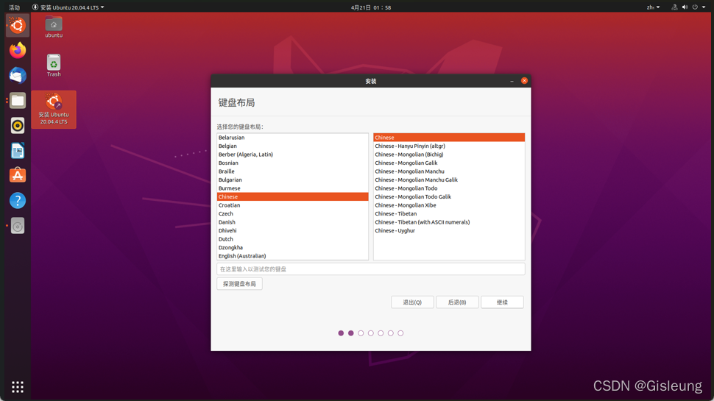Click the Ubuntu installer icon in the dock
This screenshot has width=714, height=401.
coord(18,25)
